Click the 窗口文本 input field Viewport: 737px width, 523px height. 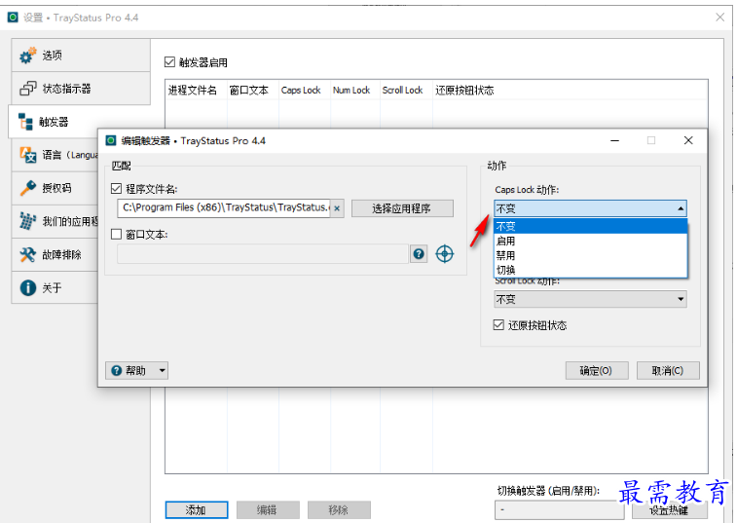[x=263, y=254]
